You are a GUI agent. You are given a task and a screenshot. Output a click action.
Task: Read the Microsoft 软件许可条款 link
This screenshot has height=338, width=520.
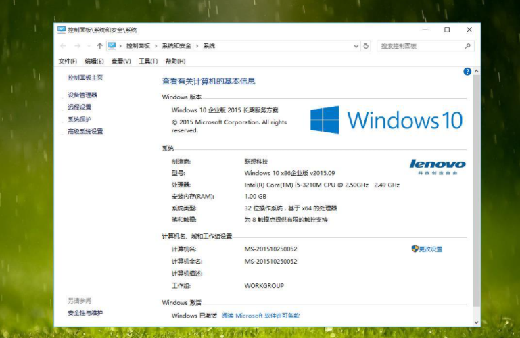click(260, 316)
